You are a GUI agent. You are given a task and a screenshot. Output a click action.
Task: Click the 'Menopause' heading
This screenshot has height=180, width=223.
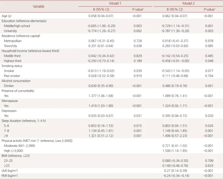point(10,101)
